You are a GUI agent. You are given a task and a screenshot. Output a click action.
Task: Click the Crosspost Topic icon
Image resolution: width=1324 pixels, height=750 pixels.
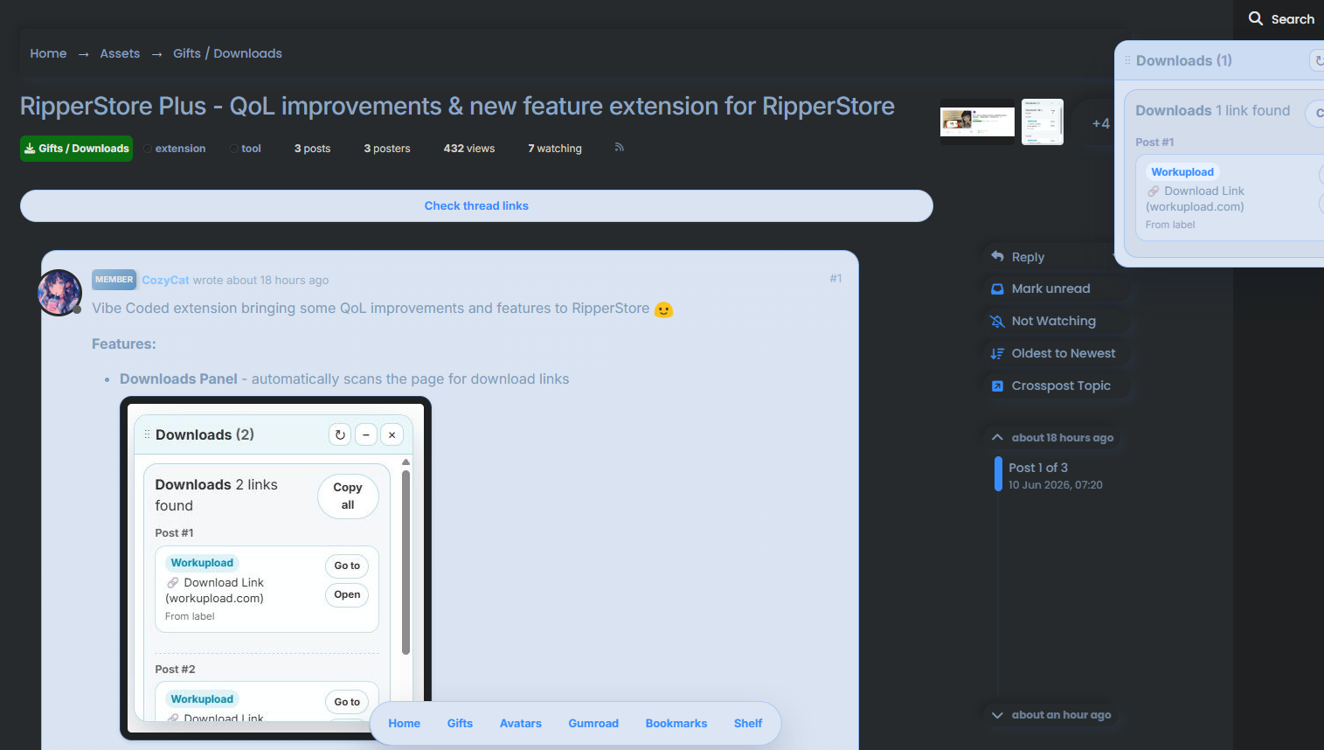point(997,385)
